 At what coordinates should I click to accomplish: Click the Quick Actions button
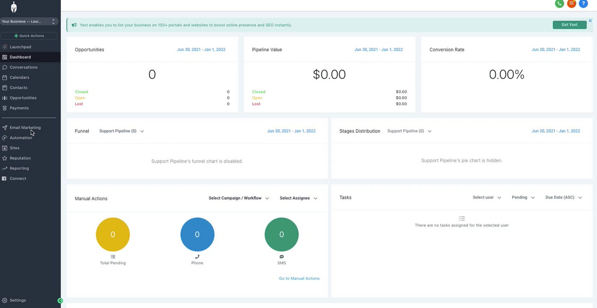[29, 36]
